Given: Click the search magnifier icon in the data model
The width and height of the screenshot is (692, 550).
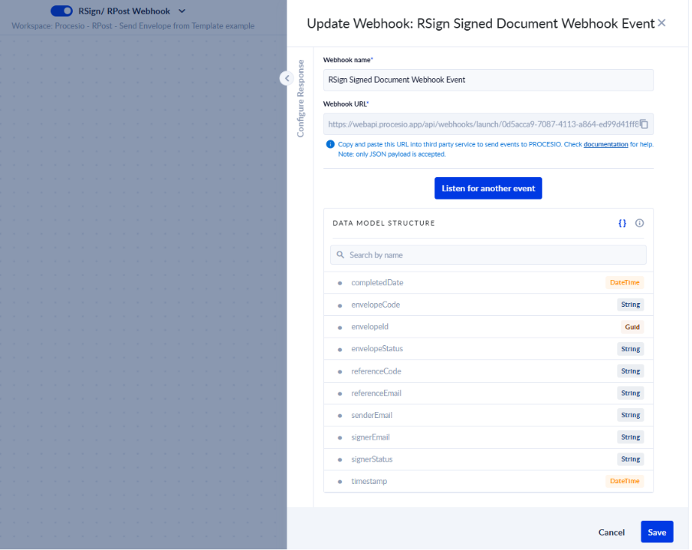Looking at the screenshot, I should 340,255.
